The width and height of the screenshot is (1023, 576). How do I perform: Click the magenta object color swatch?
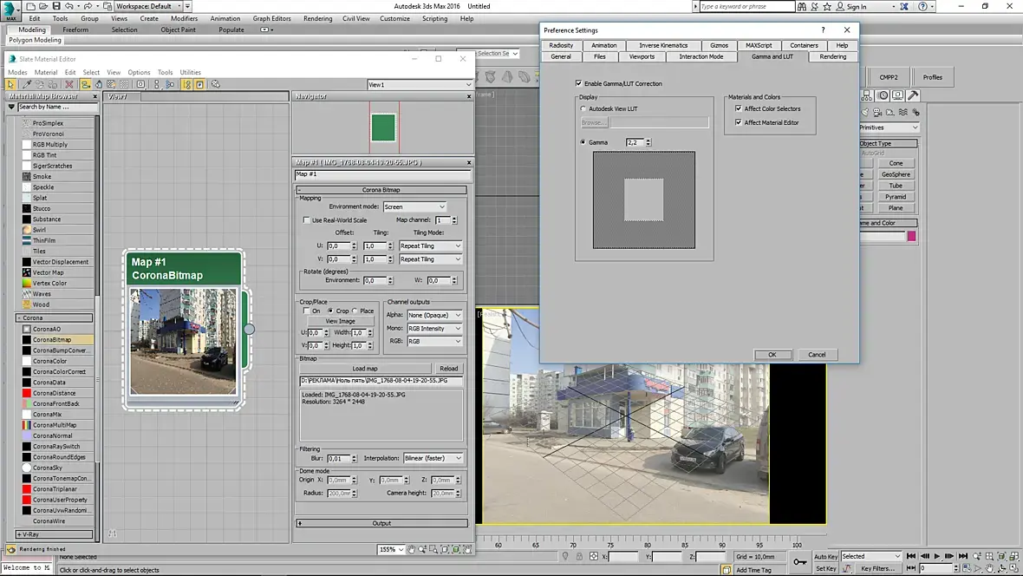(x=911, y=236)
